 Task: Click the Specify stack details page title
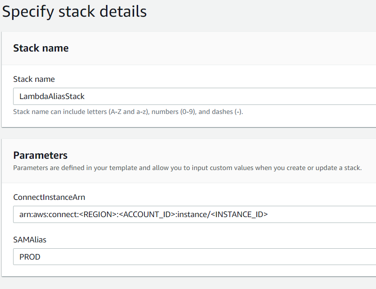click(x=74, y=11)
